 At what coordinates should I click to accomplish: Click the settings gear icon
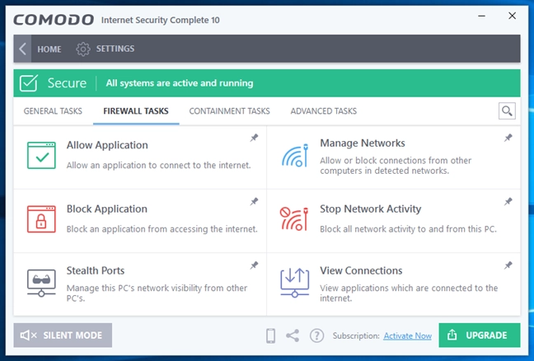coord(82,49)
